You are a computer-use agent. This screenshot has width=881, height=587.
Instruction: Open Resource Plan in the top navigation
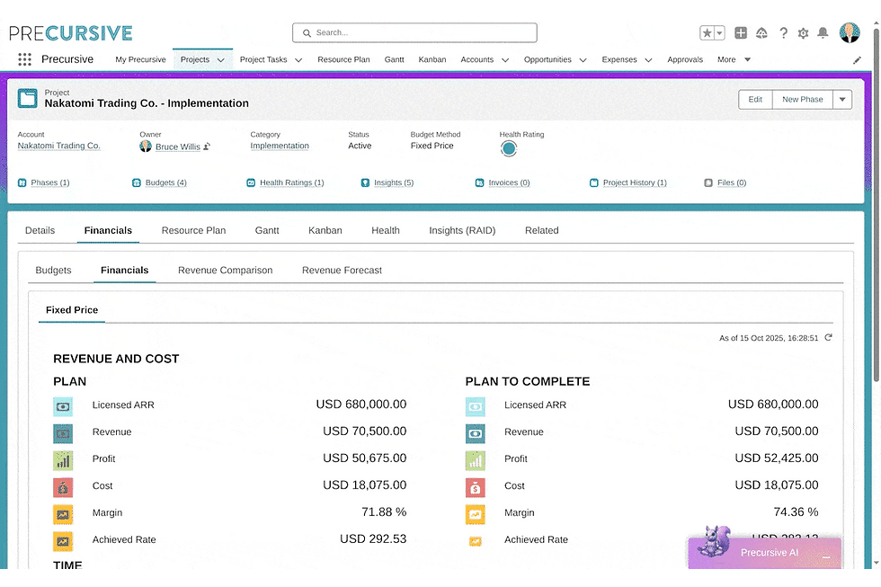(x=343, y=59)
